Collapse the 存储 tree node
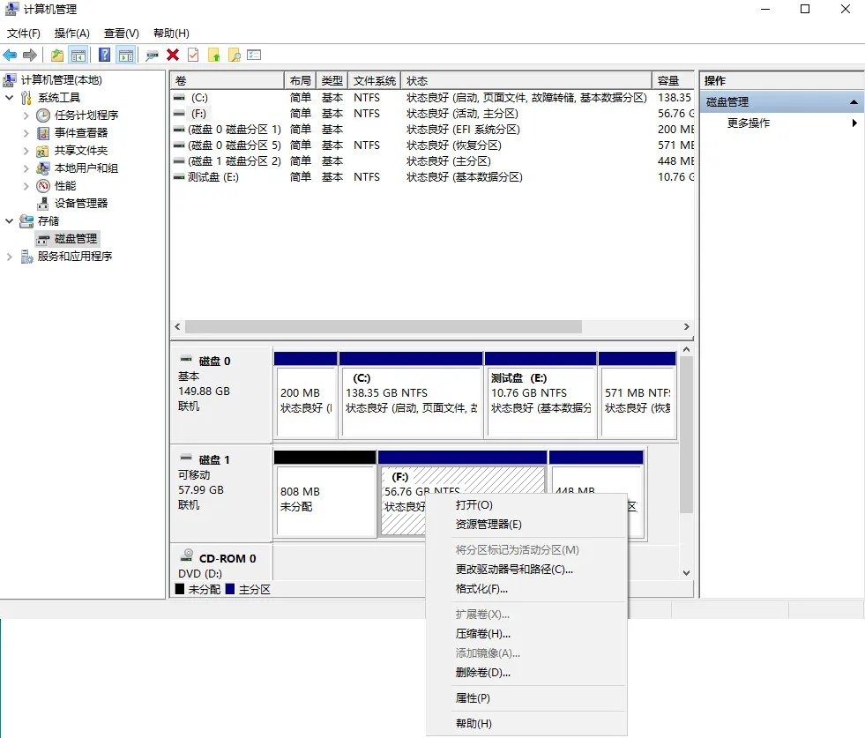The height and width of the screenshot is (738, 865). (x=7, y=220)
